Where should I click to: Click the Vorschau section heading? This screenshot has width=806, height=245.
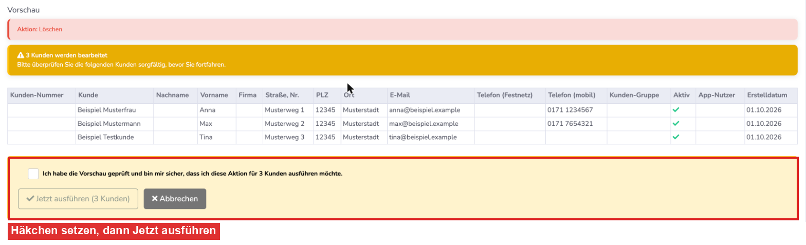click(24, 10)
